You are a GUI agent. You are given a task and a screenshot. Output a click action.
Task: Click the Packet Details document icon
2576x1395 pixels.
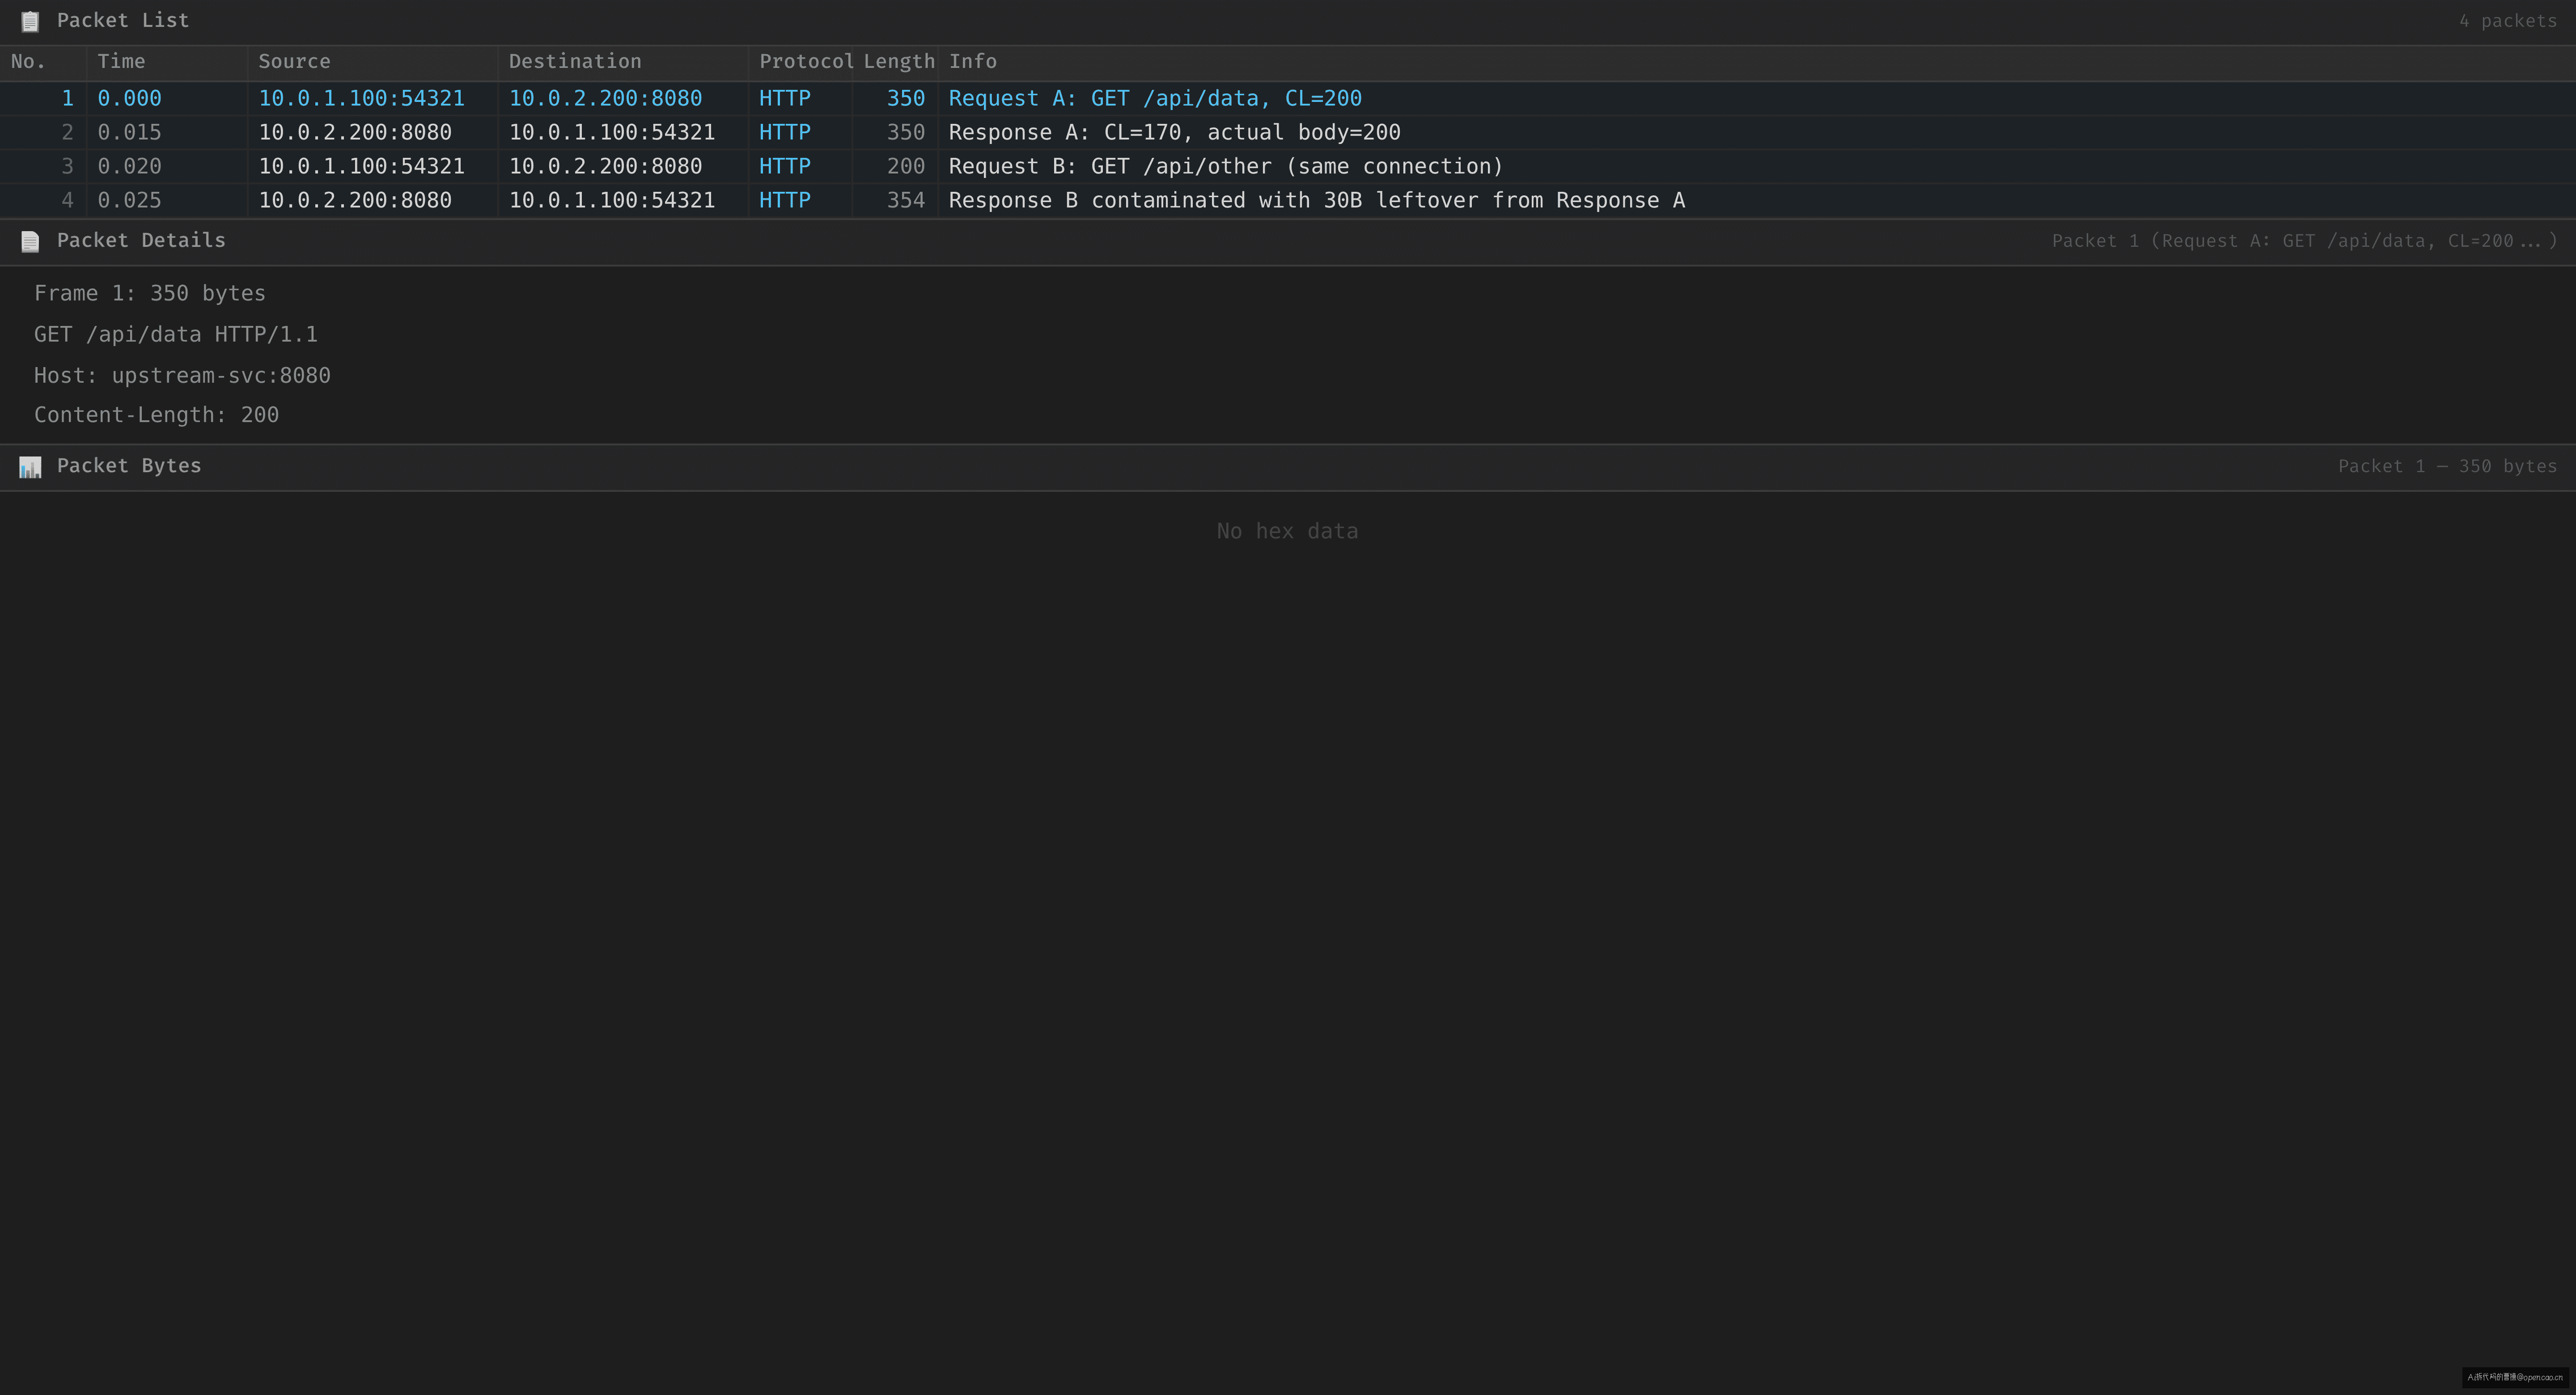30,241
